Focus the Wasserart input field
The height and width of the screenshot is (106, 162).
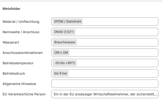pyautogui.click(x=119, y=42)
